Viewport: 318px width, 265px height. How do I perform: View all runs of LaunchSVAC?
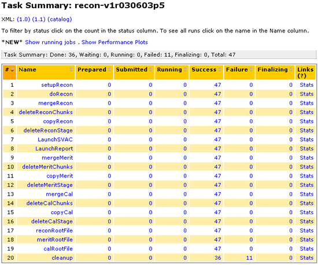[55, 139]
